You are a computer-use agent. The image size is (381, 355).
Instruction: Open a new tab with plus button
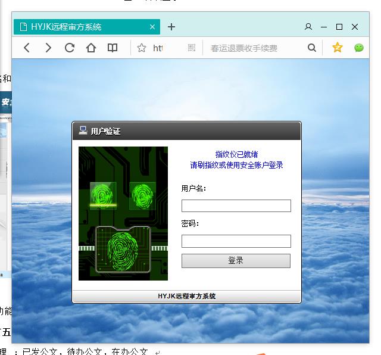coord(171,27)
